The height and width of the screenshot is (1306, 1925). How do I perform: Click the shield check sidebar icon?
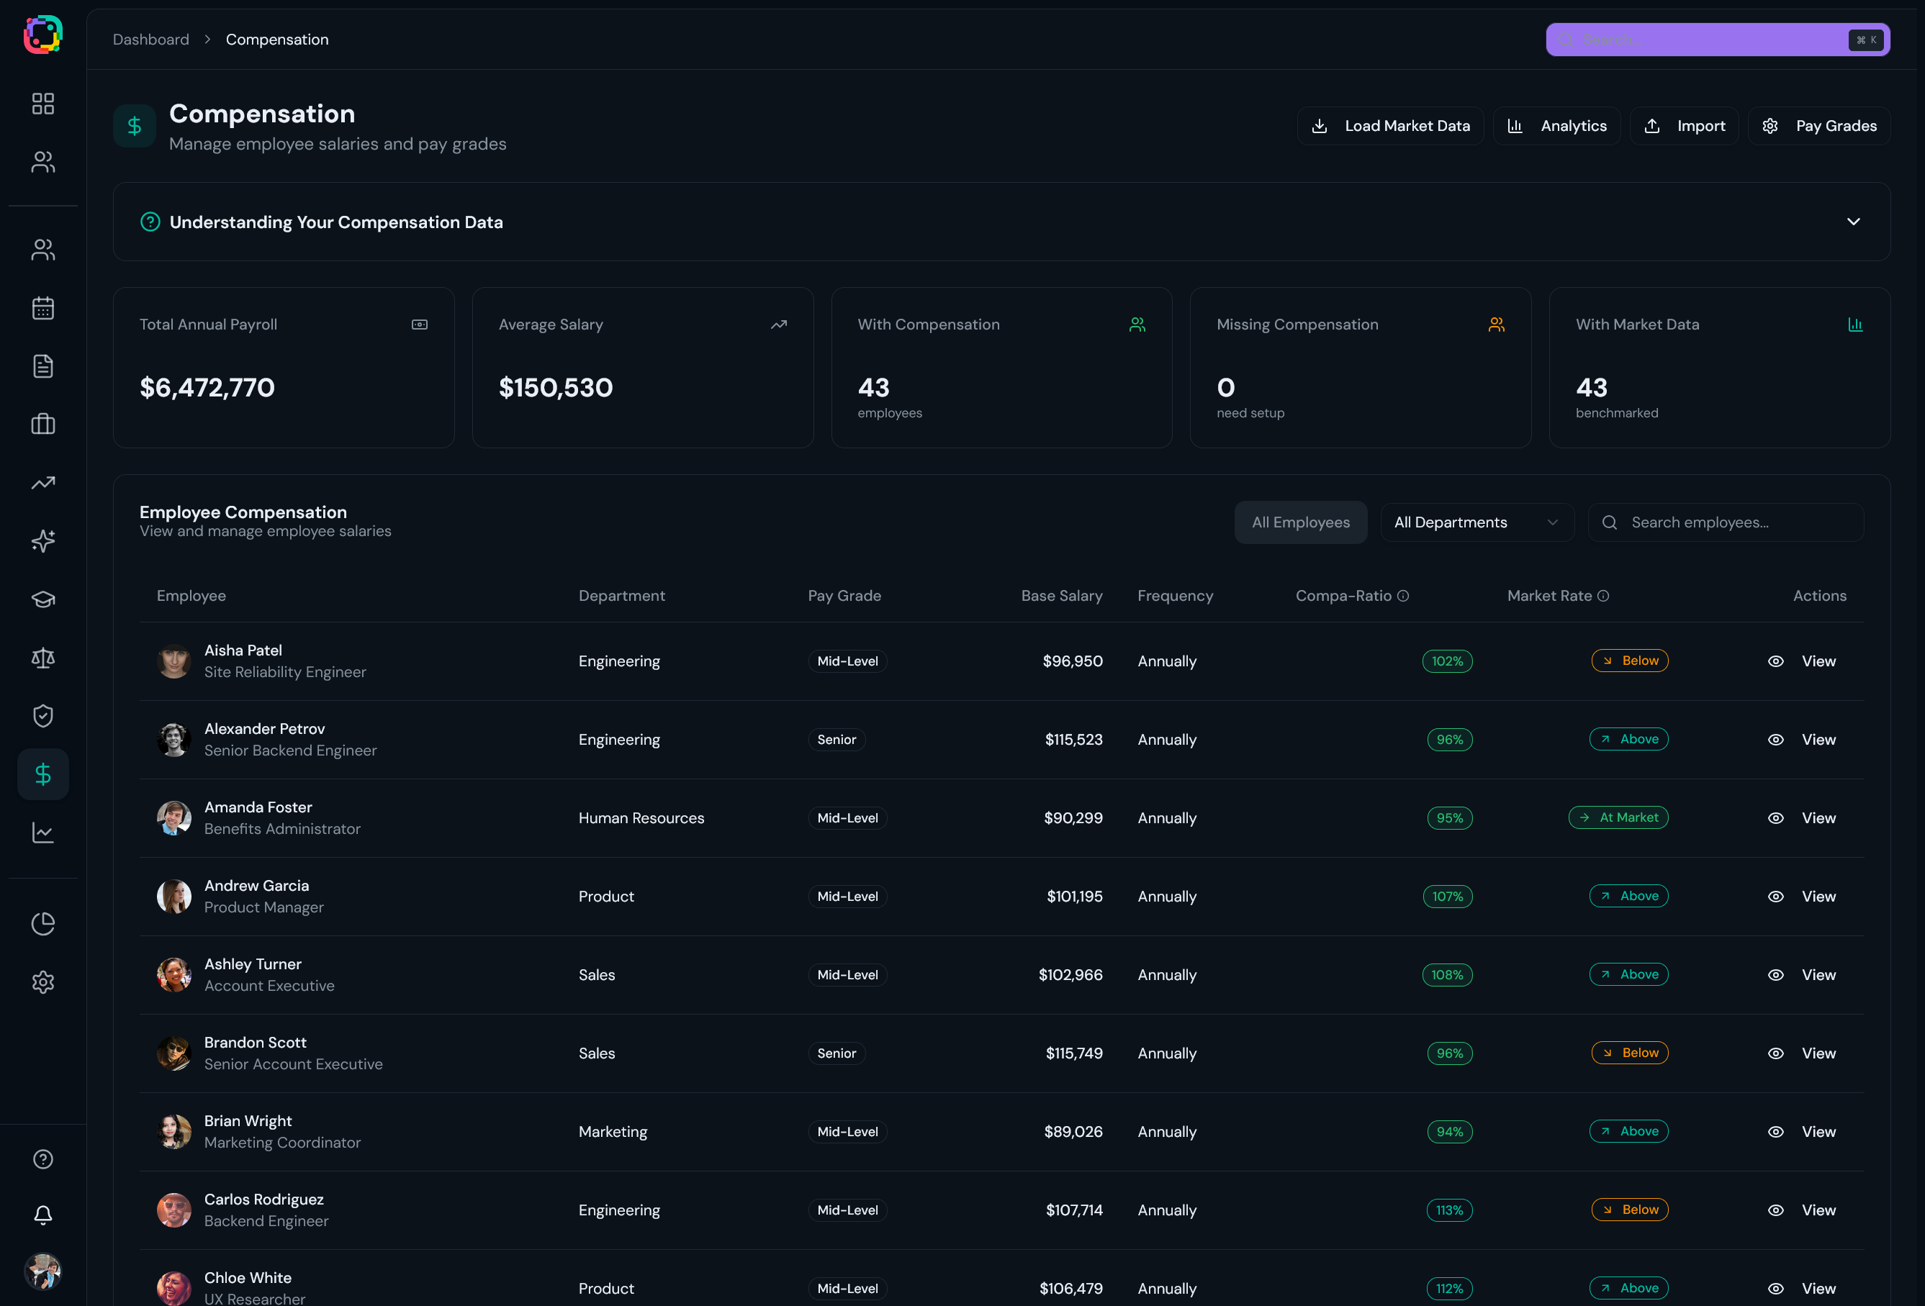(x=43, y=715)
